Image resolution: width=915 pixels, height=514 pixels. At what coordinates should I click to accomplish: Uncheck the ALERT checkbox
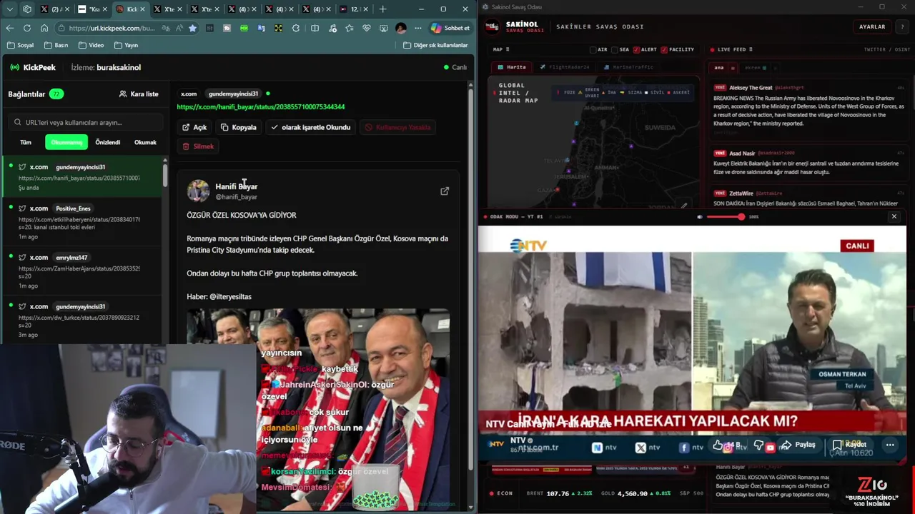click(635, 50)
